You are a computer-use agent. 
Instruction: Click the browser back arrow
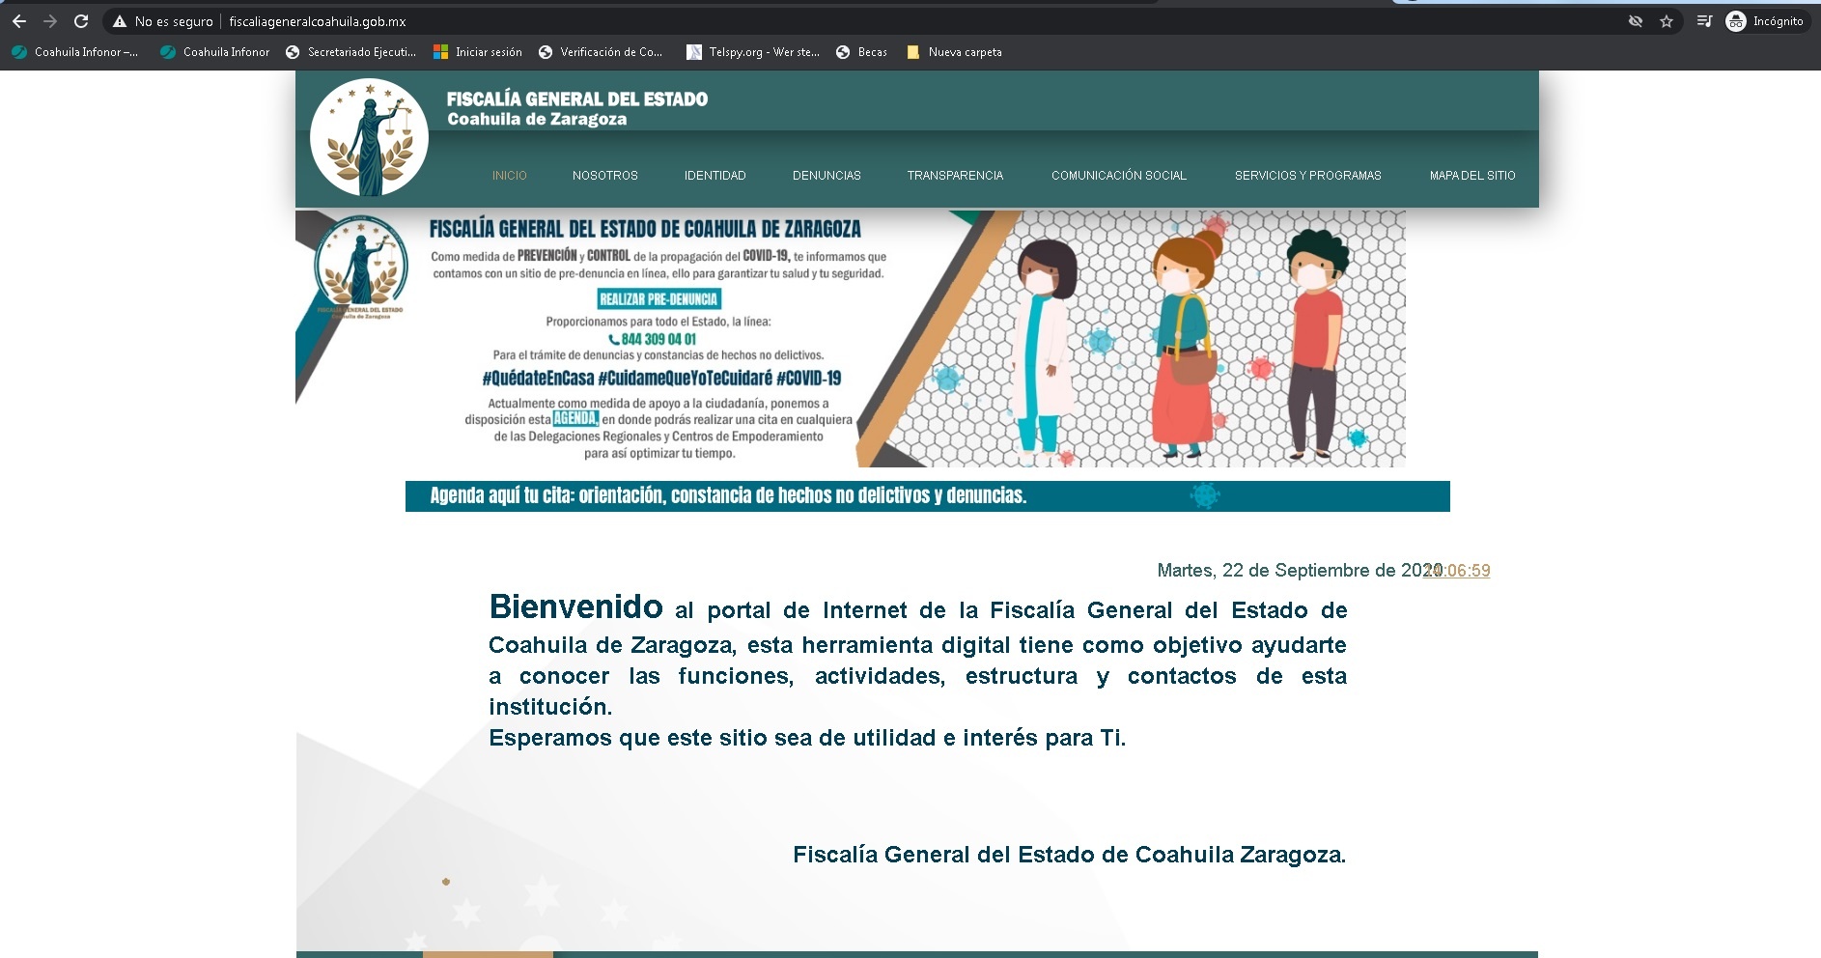[x=19, y=21]
